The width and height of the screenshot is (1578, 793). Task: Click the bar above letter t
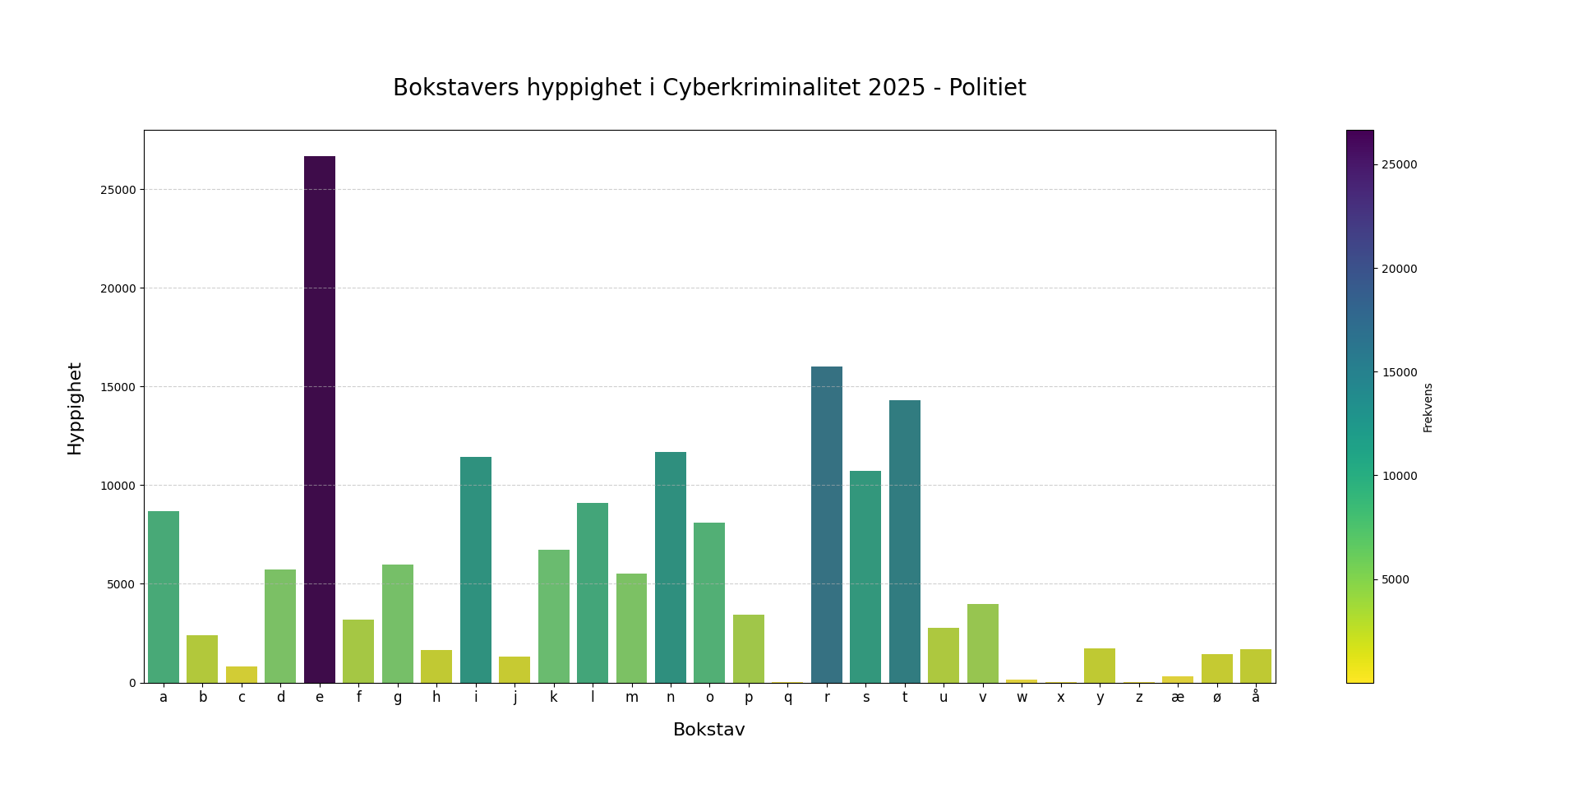coord(904,541)
